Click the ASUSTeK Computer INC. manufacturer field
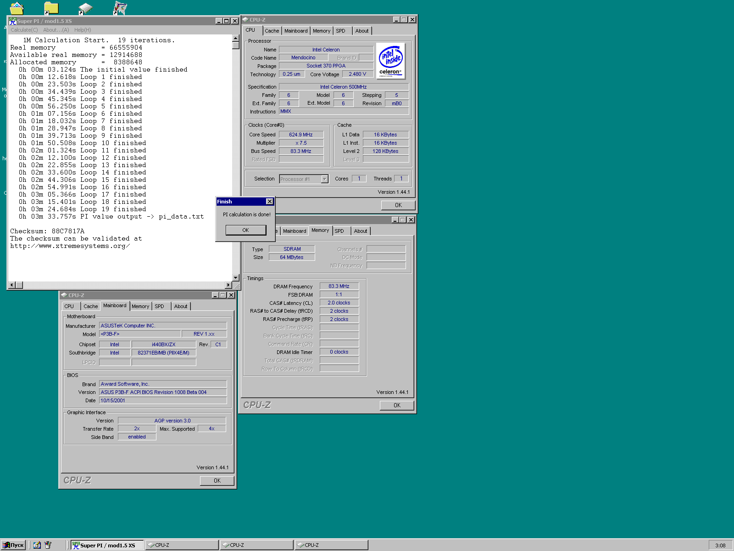This screenshot has height=551, width=734. point(163,326)
